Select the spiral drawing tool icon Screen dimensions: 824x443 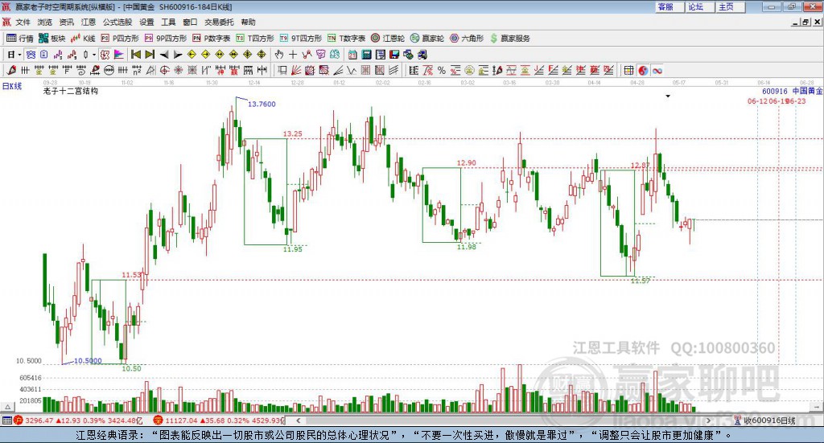tap(81, 70)
